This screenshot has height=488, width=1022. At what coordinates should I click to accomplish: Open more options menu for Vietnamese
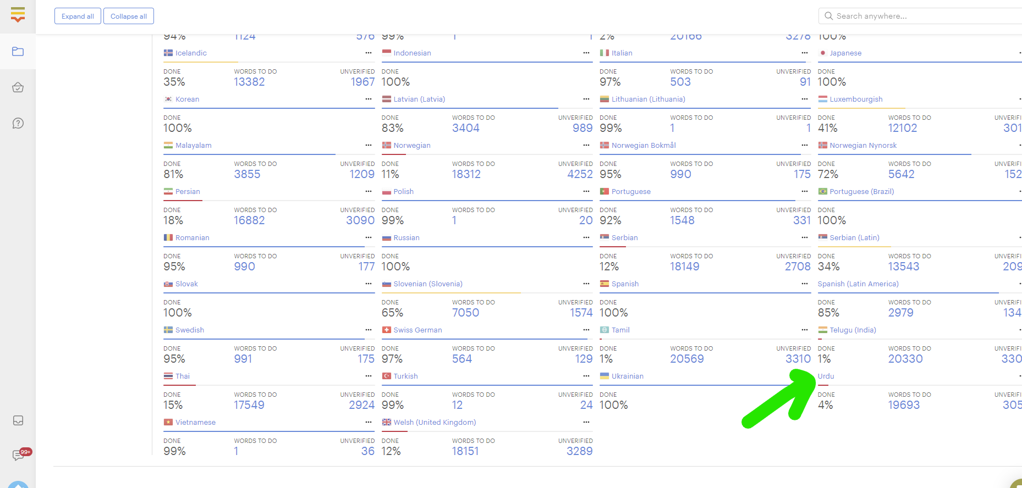[368, 423]
